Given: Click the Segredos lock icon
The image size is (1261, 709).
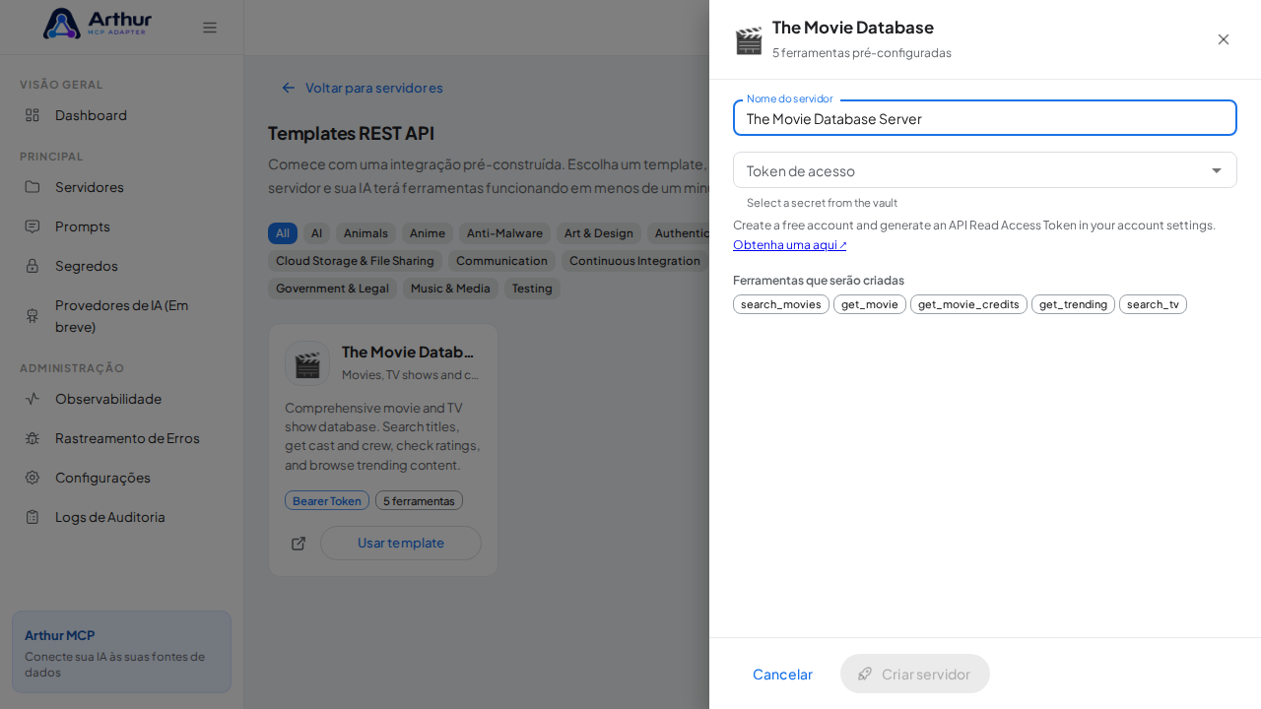Looking at the screenshot, I should click(x=33, y=266).
